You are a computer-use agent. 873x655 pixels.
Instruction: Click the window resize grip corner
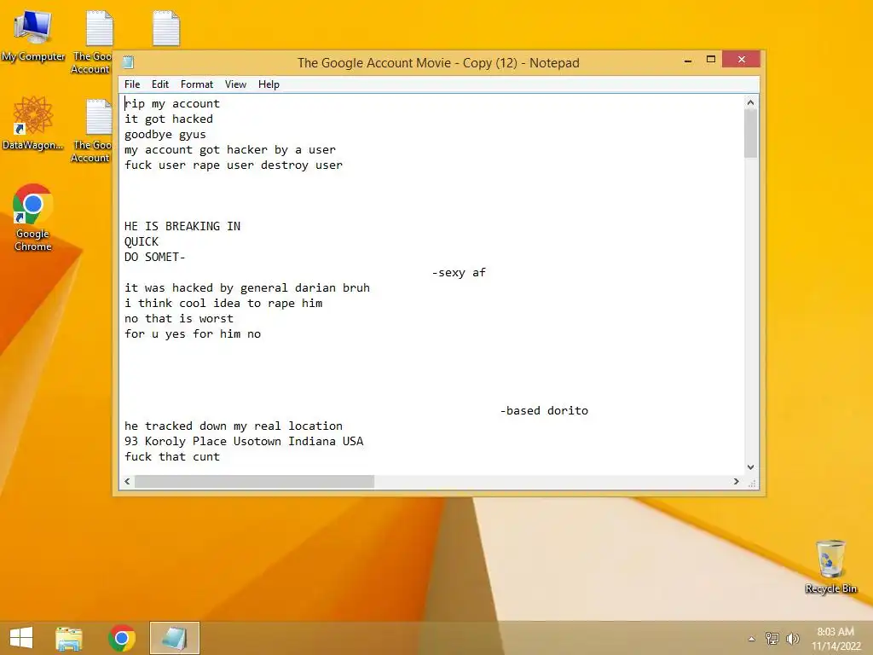[x=752, y=483]
